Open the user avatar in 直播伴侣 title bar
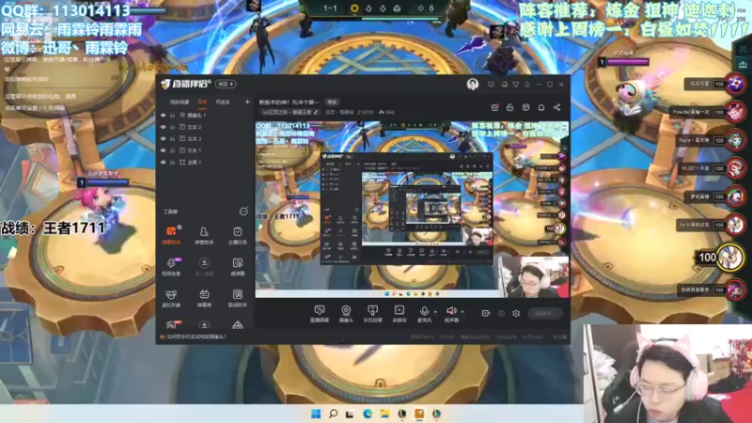This screenshot has width=752, height=423. coord(473,85)
